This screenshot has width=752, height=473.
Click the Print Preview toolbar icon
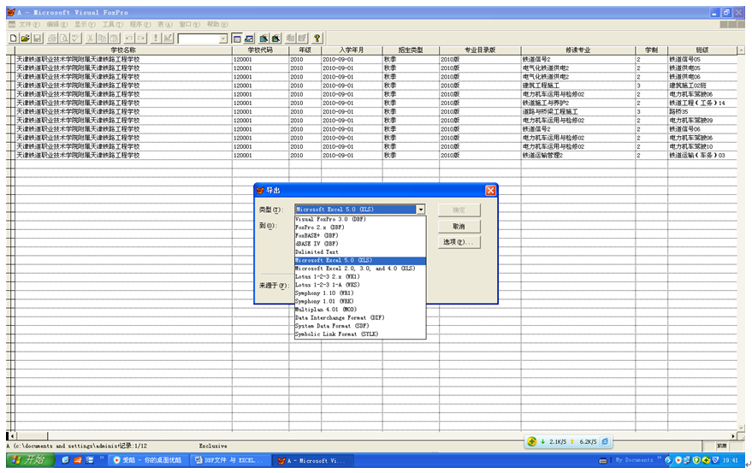(x=63, y=38)
